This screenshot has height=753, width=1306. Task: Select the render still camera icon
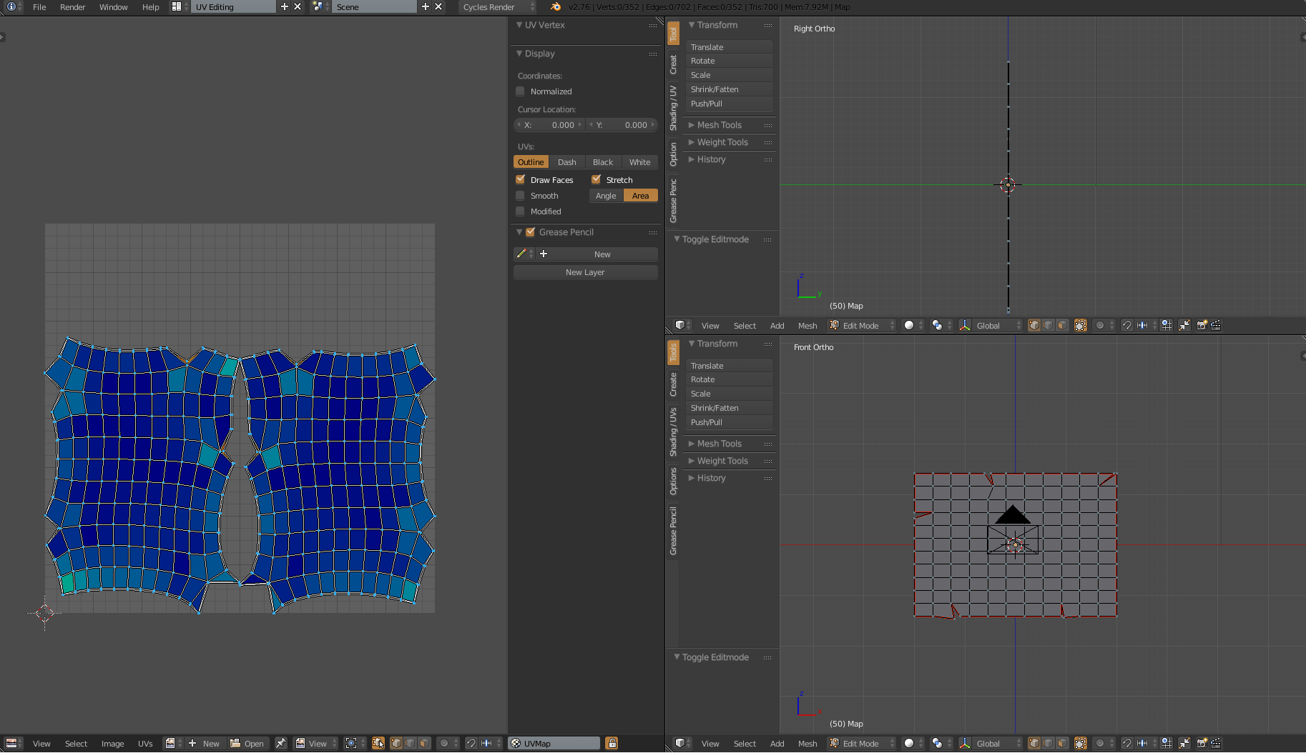tap(1202, 325)
